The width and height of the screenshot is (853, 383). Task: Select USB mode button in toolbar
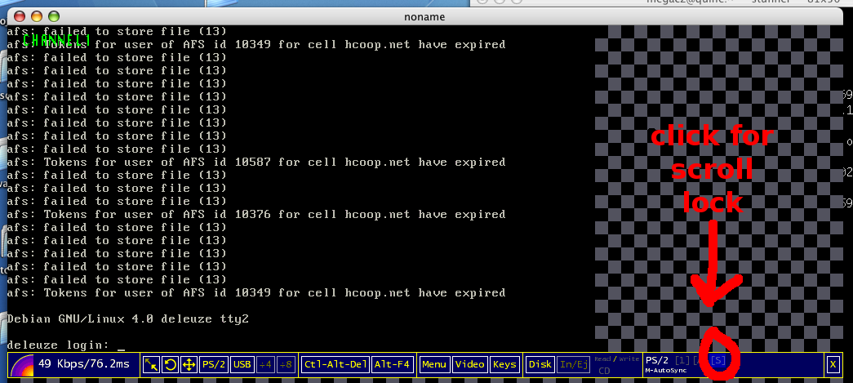coord(242,364)
